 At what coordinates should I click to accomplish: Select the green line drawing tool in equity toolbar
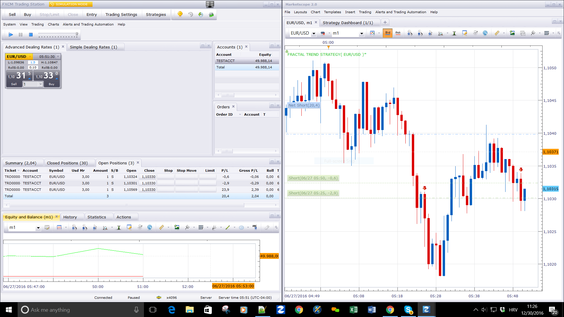pyautogui.click(x=228, y=227)
